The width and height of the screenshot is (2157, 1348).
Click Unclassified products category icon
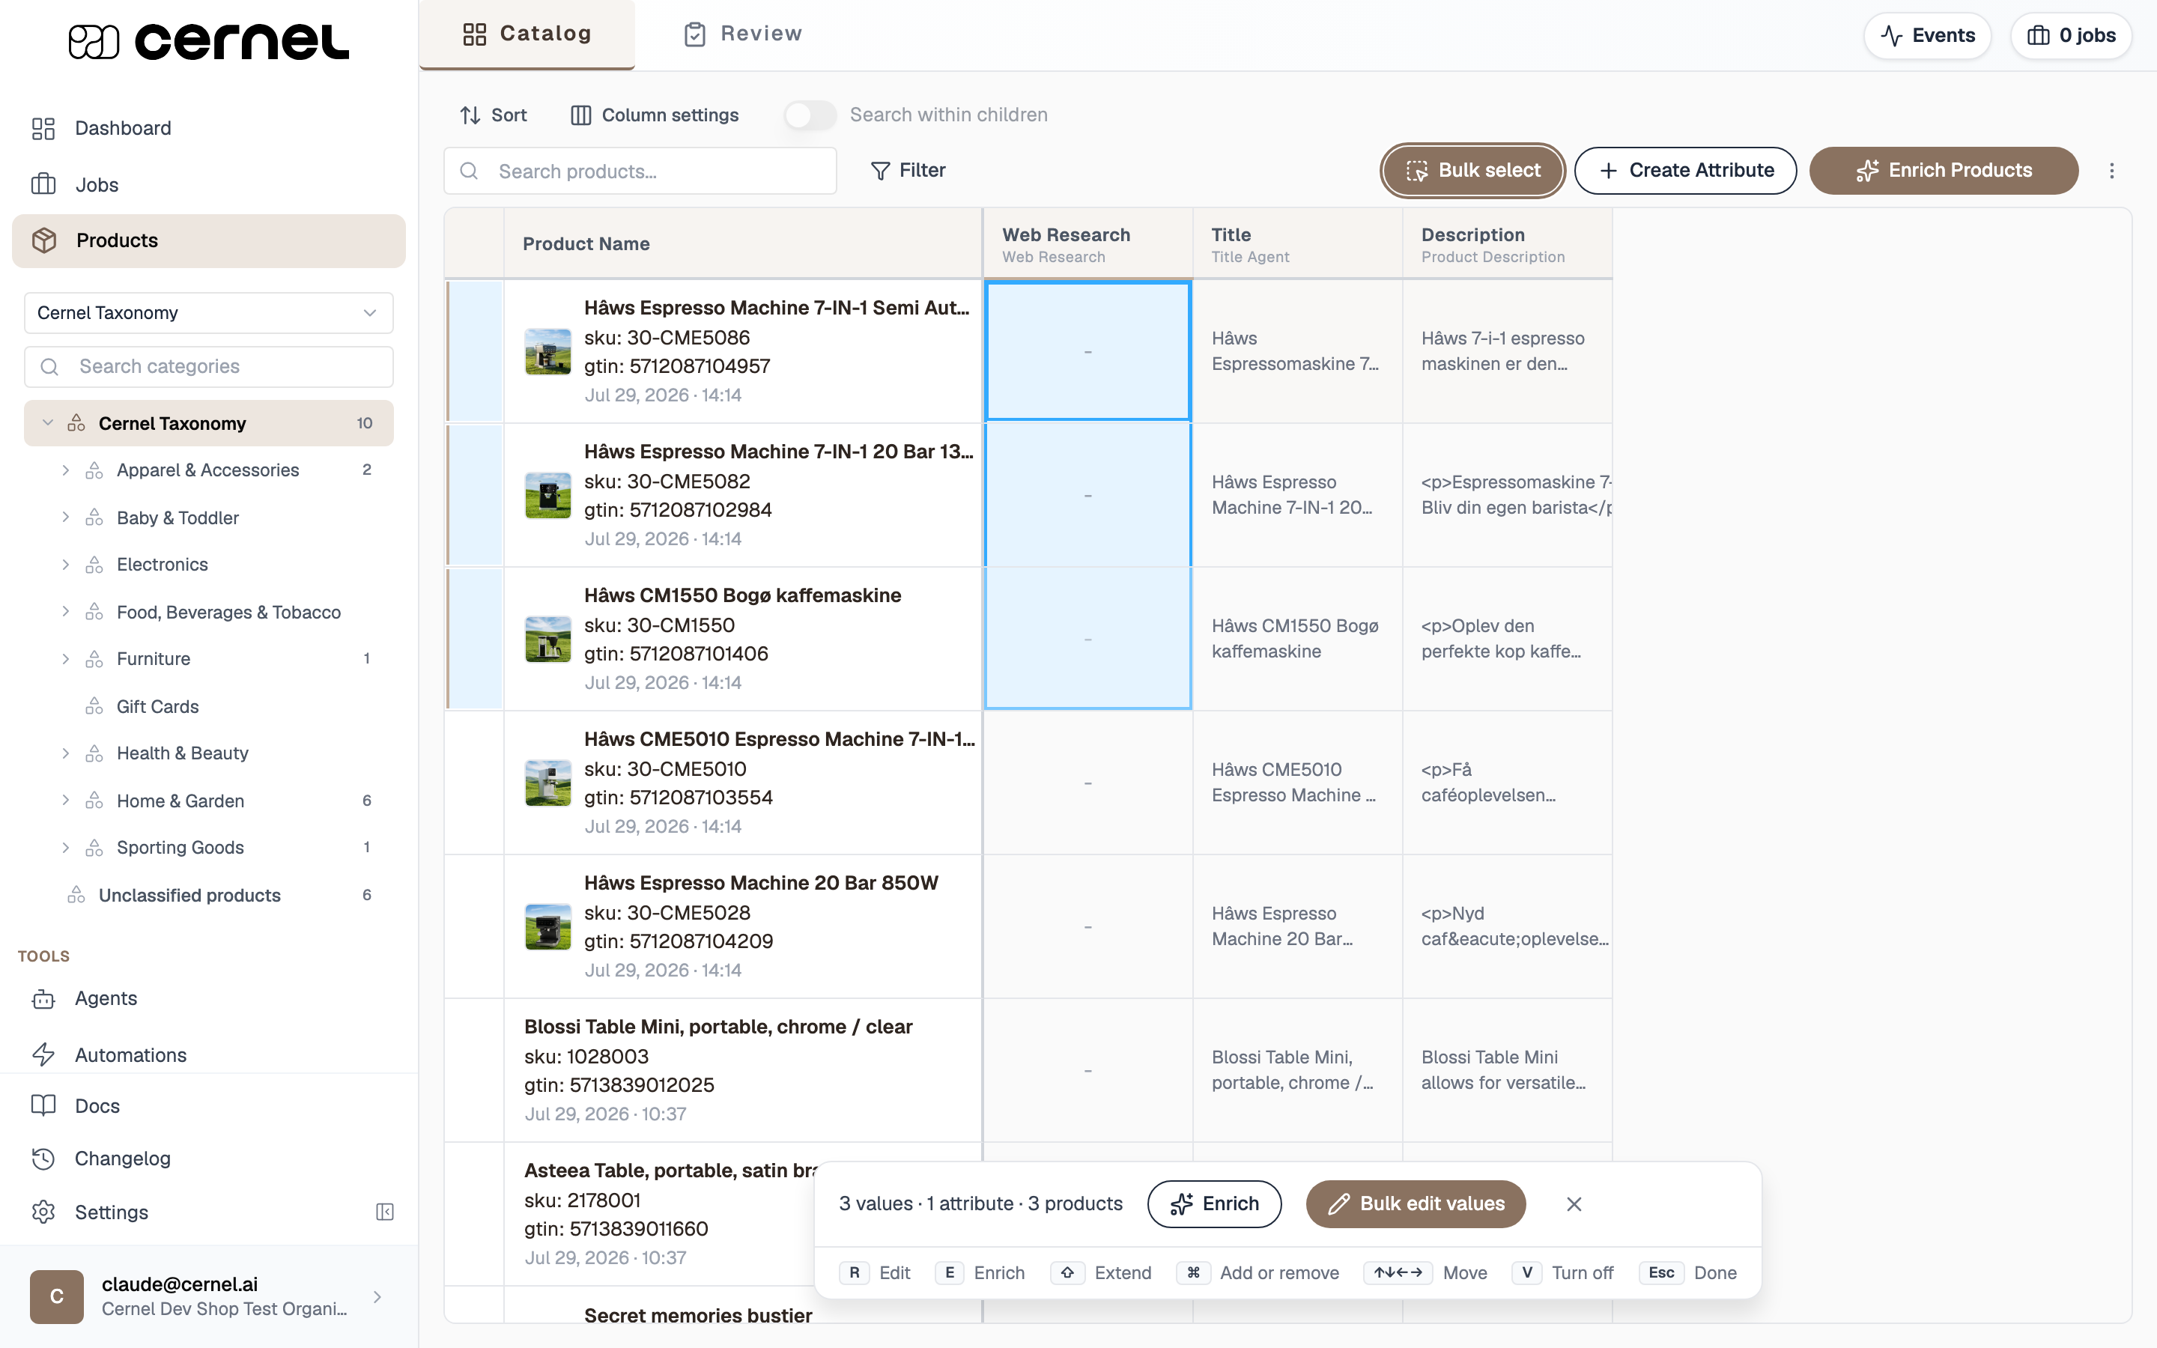76,895
